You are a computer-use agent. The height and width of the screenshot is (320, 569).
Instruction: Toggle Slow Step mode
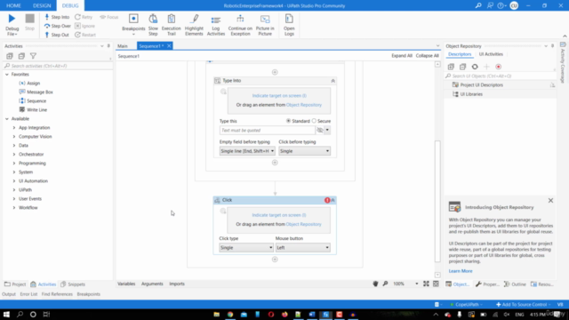point(153,25)
